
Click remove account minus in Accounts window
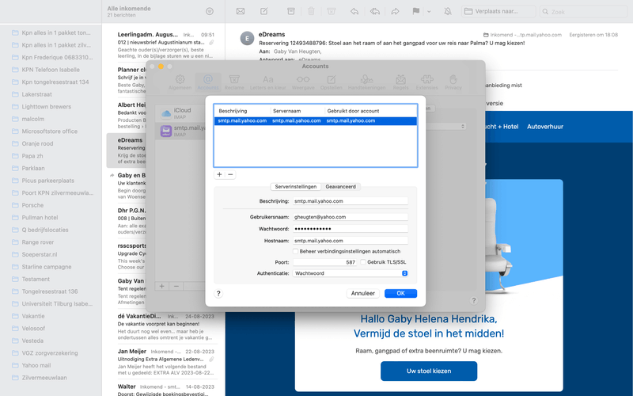[176, 286]
